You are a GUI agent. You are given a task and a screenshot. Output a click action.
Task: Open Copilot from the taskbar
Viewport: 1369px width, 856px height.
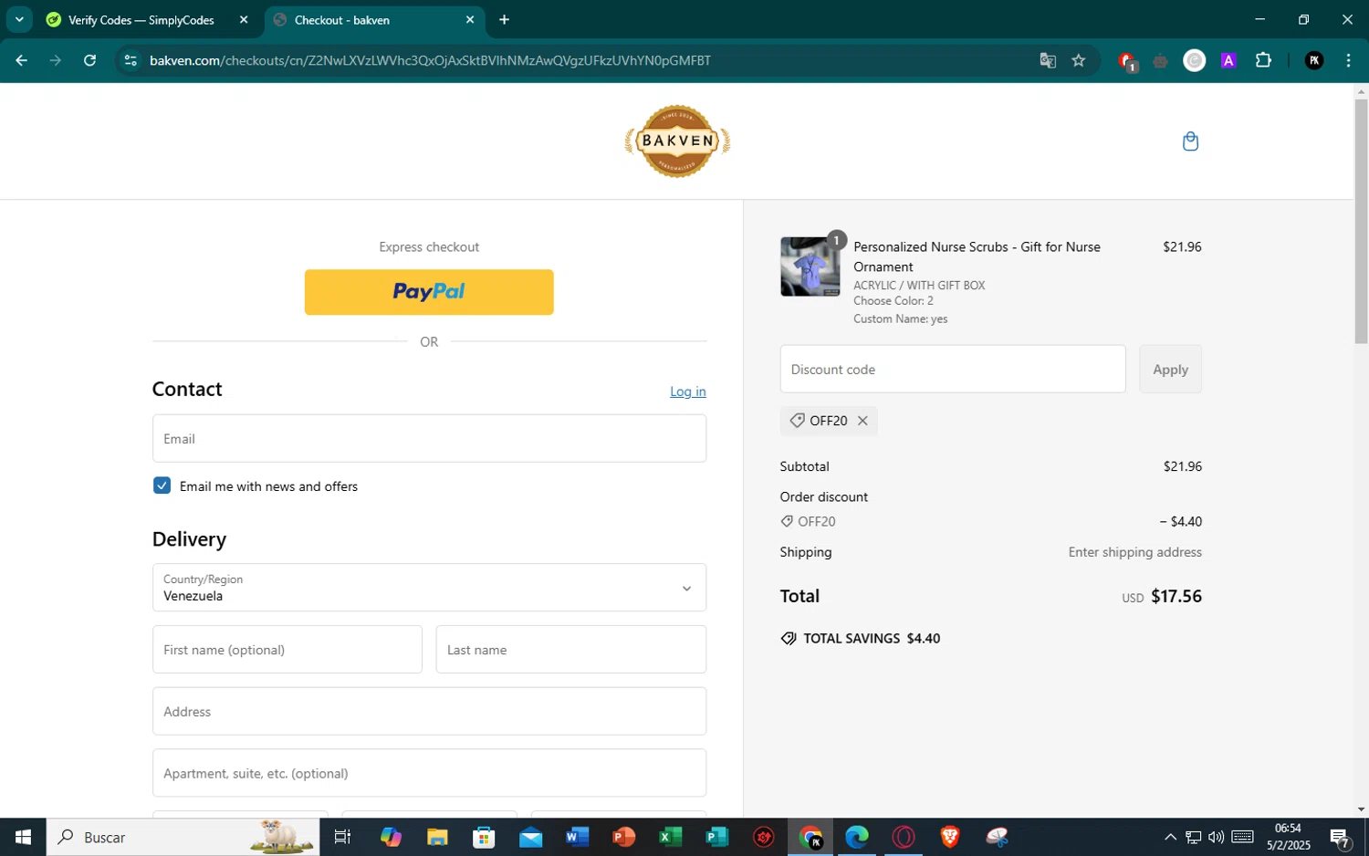(391, 837)
